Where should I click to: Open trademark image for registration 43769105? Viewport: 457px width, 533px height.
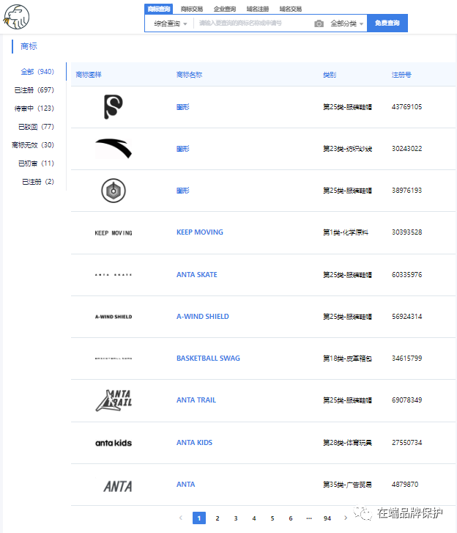[113, 107]
